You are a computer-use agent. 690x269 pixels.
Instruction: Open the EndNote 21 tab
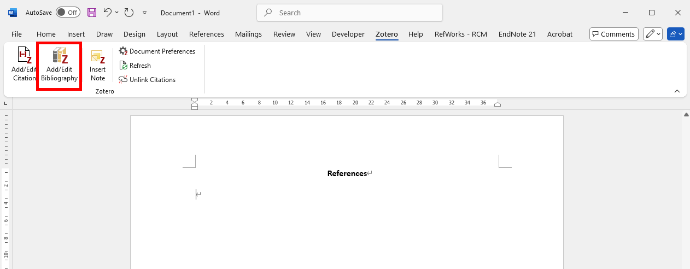tap(517, 34)
